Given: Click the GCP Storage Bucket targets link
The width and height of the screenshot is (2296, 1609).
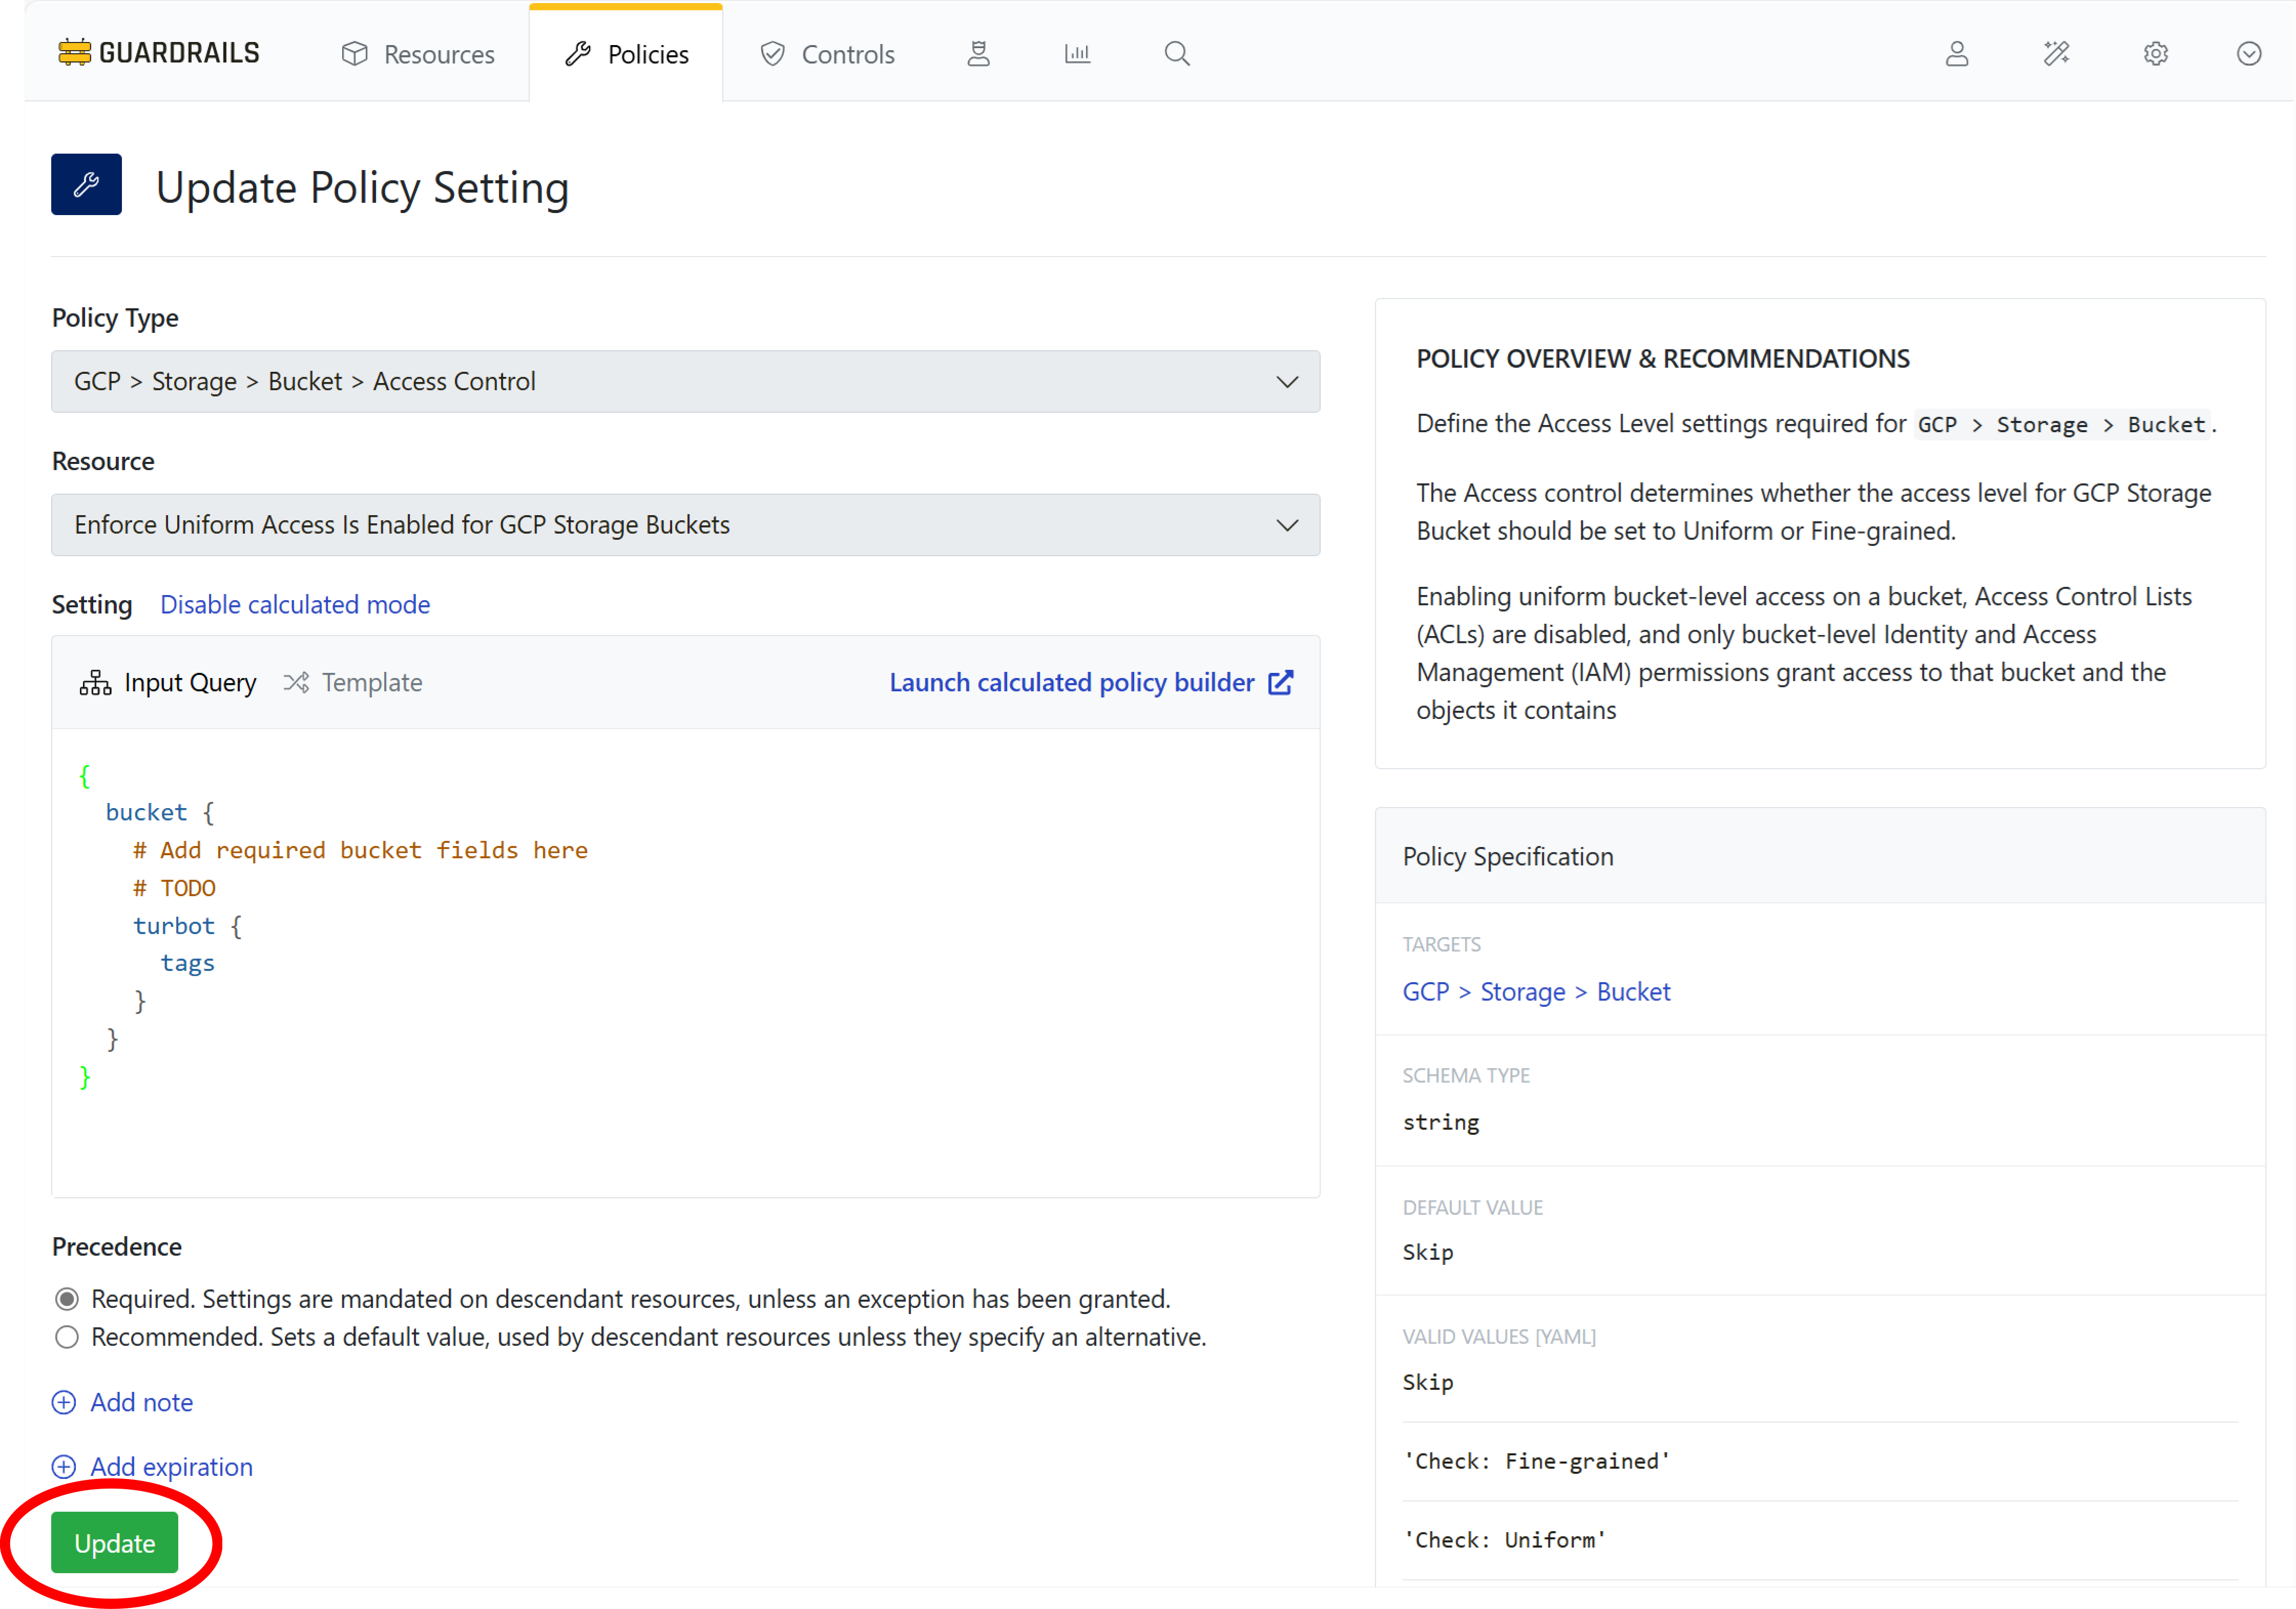Looking at the screenshot, I should point(1536,991).
